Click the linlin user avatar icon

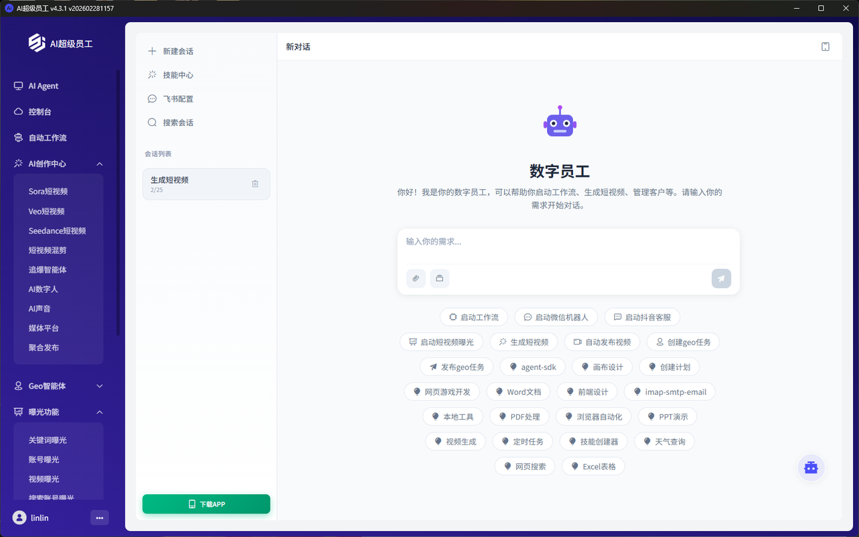tap(19, 518)
